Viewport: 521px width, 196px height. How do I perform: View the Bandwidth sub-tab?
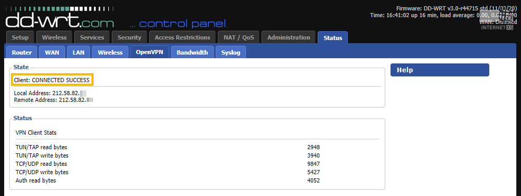[192, 52]
